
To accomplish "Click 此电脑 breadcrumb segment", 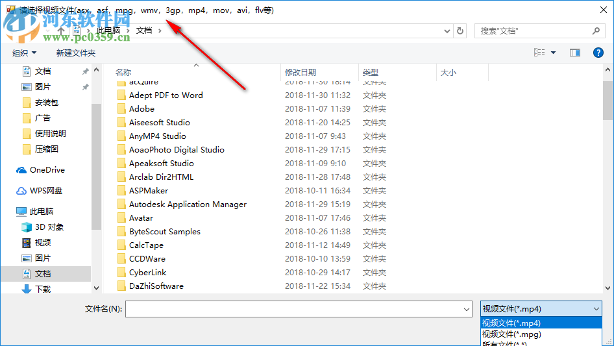I will coord(108,31).
